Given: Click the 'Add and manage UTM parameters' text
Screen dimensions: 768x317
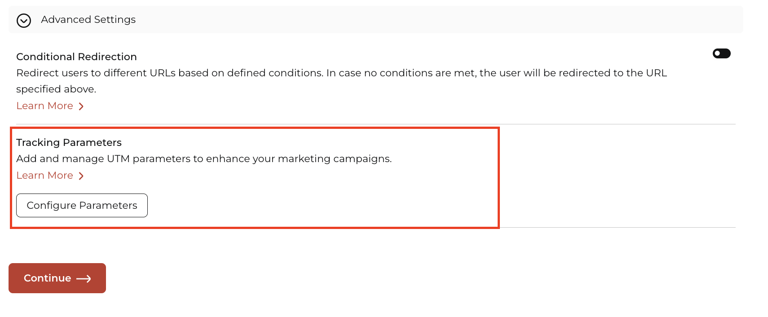Looking at the screenshot, I should [x=204, y=159].
